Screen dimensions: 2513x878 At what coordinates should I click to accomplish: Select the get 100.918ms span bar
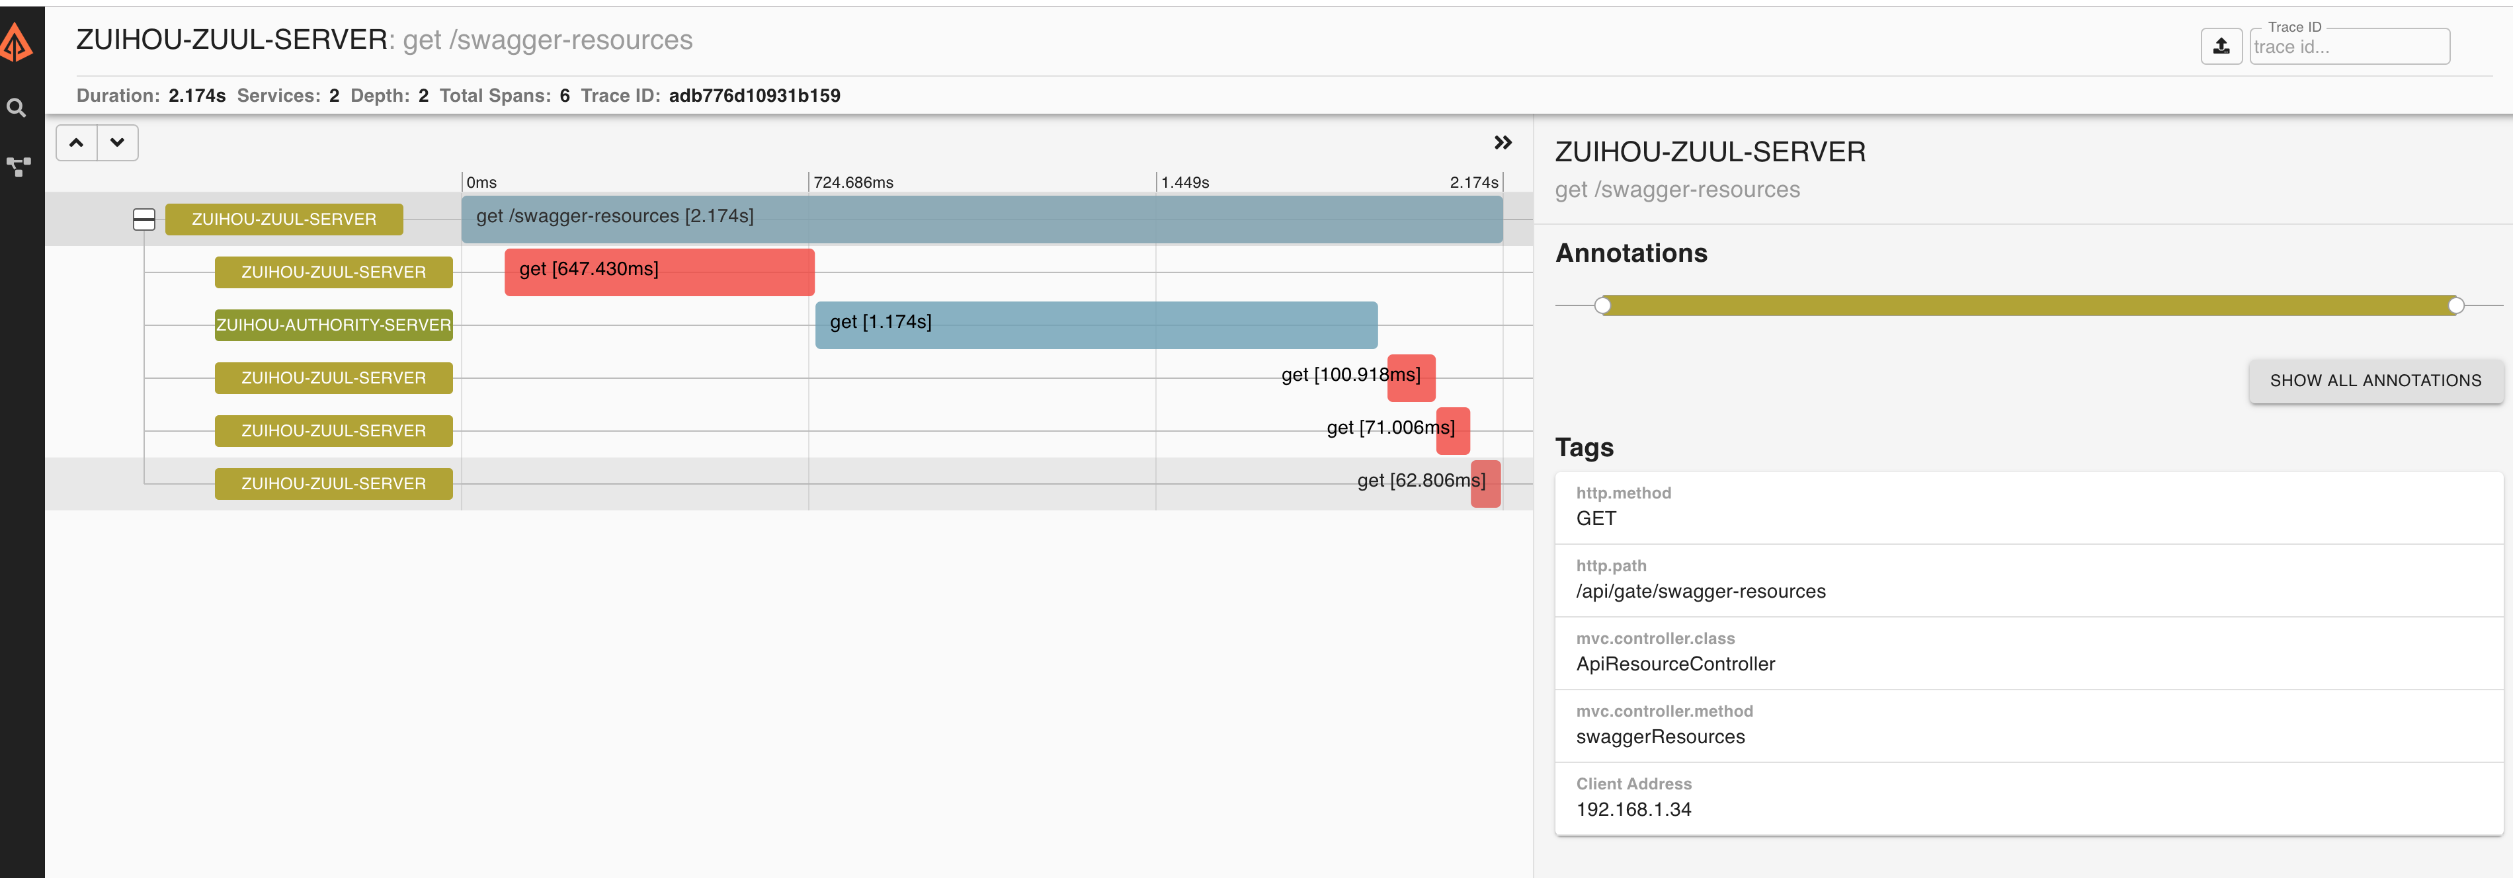pyautogui.click(x=1411, y=378)
